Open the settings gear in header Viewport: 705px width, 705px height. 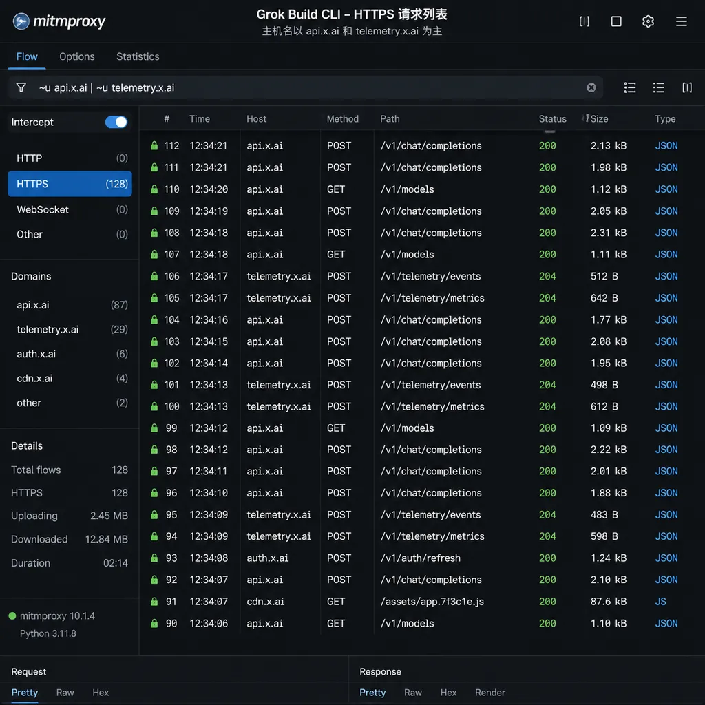click(x=648, y=21)
